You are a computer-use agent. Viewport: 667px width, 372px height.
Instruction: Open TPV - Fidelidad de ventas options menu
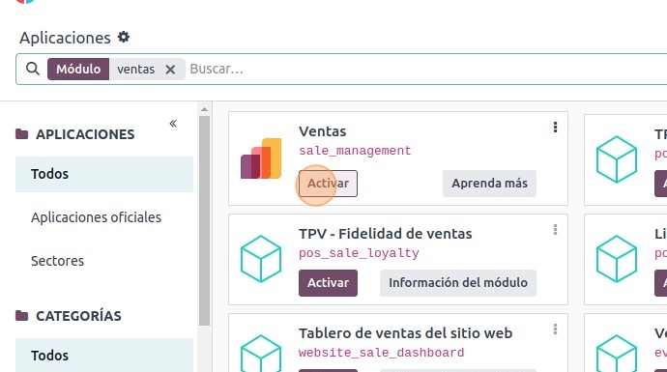pyautogui.click(x=555, y=230)
